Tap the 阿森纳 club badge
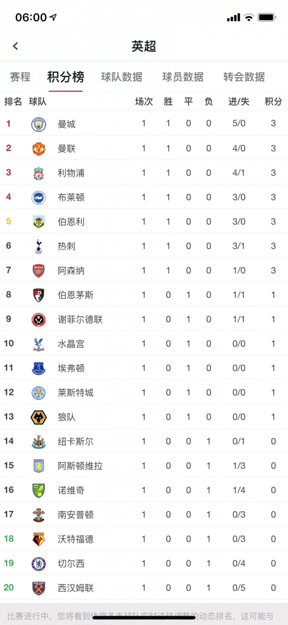Viewport: 288px width, 625px height. point(38,271)
